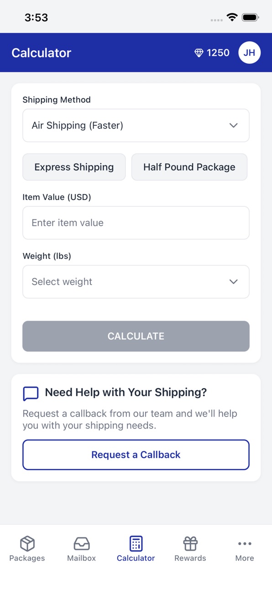Open the More three-dots icon

pos(245,543)
